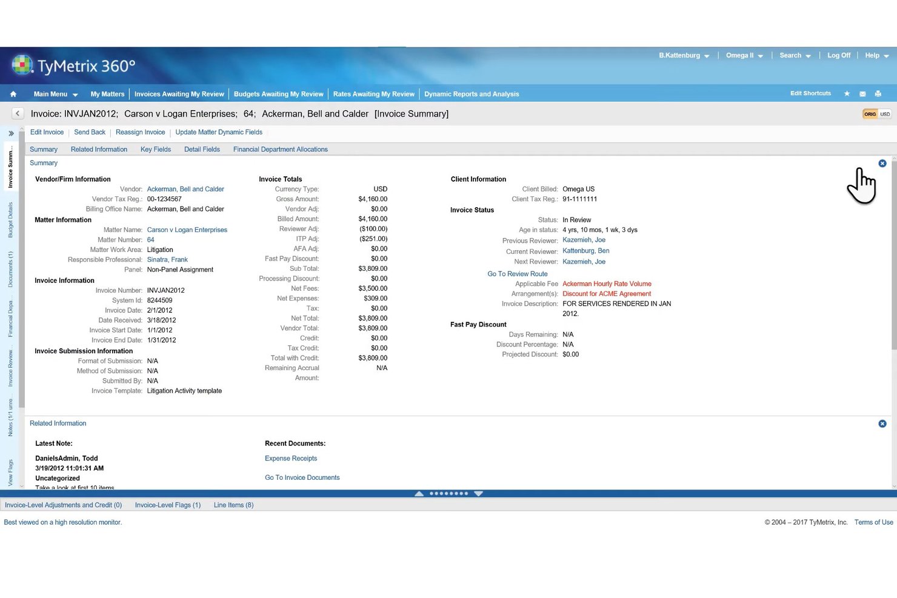897x598 pixels.
Task: Open the Carson v Logan Enterprises matter link
Action: [x=187, y=230]
